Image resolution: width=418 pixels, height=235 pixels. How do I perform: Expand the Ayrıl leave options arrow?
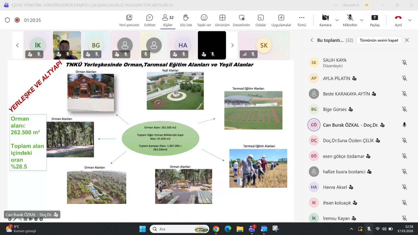pyautogui.click(x=410, y=20)
